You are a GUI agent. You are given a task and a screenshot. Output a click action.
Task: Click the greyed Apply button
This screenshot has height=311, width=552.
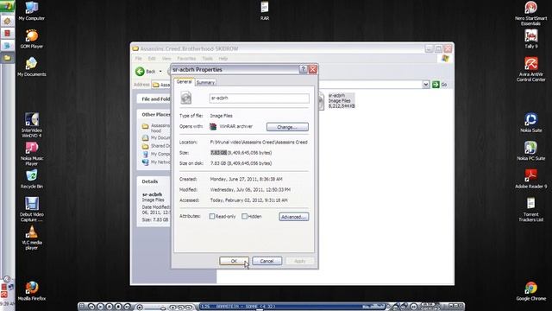(299, 261)
